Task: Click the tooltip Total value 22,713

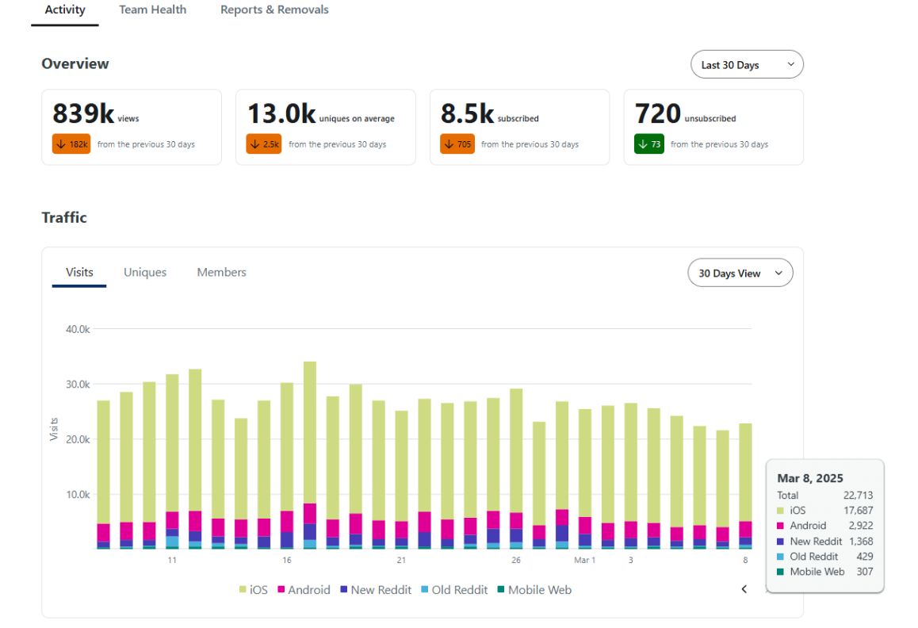Action: (x=858, y=496)
